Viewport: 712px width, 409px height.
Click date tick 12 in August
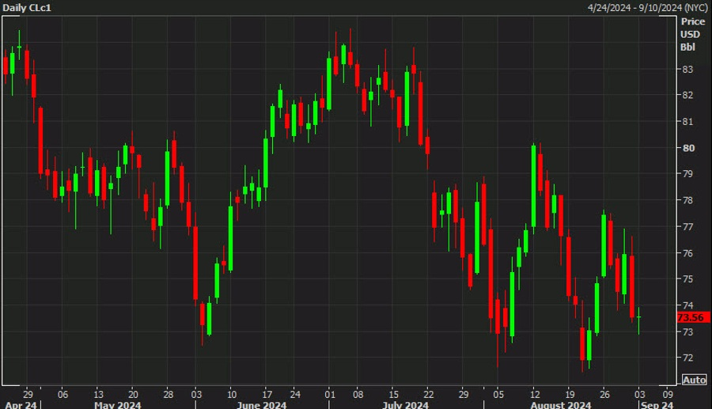535,394
